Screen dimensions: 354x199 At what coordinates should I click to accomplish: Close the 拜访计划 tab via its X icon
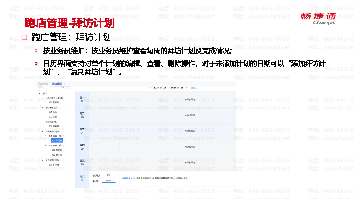pos(64,84)
